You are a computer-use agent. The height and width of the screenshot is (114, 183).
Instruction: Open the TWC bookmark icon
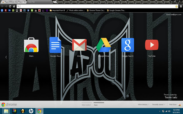9,10
